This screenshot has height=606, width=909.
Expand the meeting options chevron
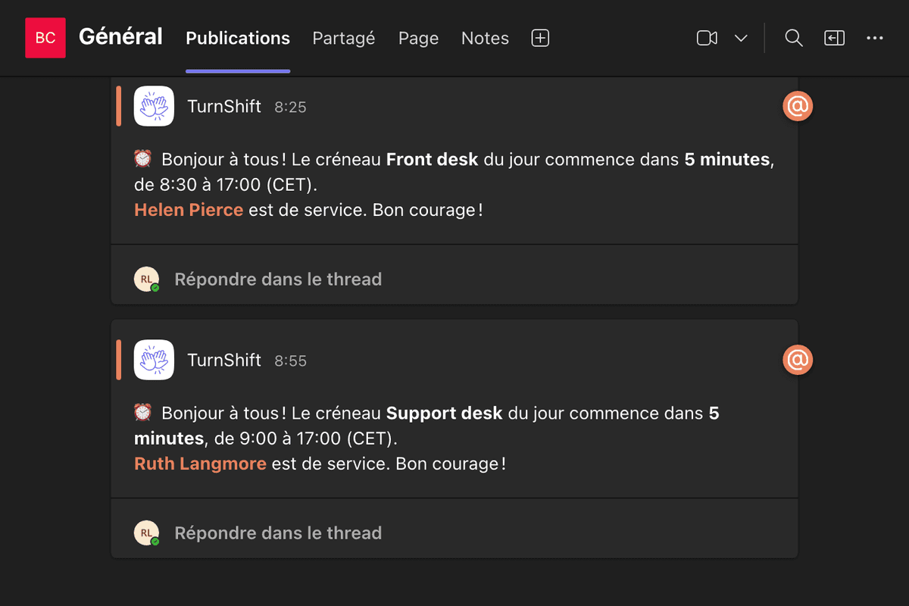741,38
